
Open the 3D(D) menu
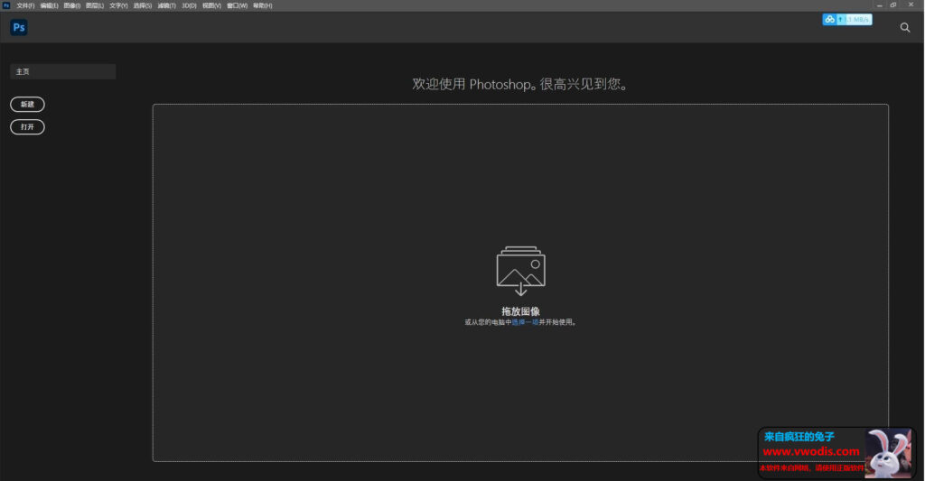tap(189, 6)
